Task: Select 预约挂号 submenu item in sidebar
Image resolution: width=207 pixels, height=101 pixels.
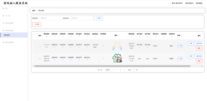Action: (14, 35)
